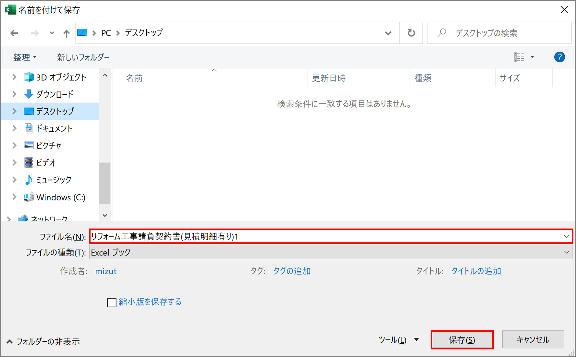Add a tag via tag link
Image resolution: width=576 pixels, height=357 pixels.
click(291, 271)
